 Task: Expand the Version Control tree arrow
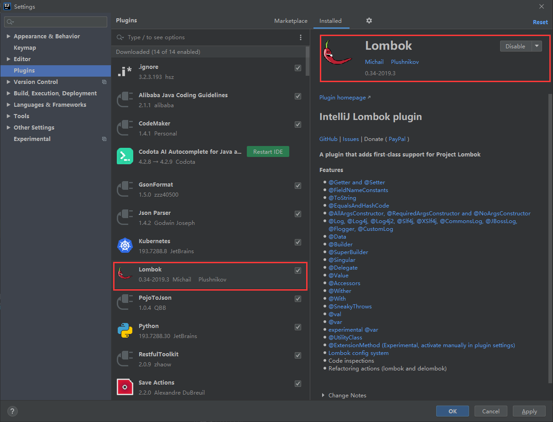pyautogui.click(x=9, y=82)
